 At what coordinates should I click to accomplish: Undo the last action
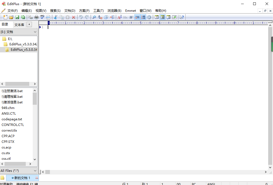pyautogui.click(x=81, y=17)
